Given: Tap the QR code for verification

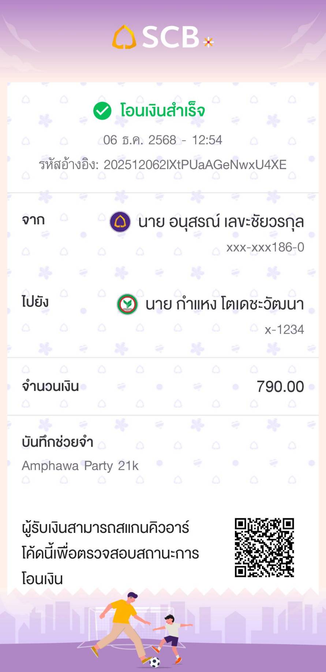Looking at the screenshot, I should [264, 548].
